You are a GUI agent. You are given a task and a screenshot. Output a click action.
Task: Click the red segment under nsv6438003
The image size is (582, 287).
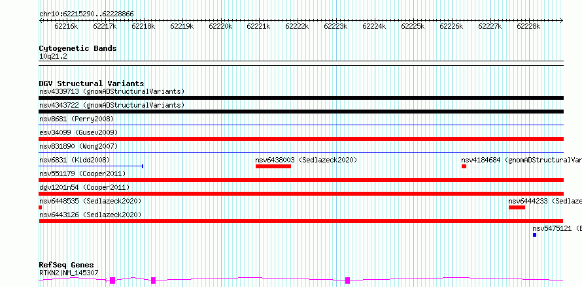point(273,166)
